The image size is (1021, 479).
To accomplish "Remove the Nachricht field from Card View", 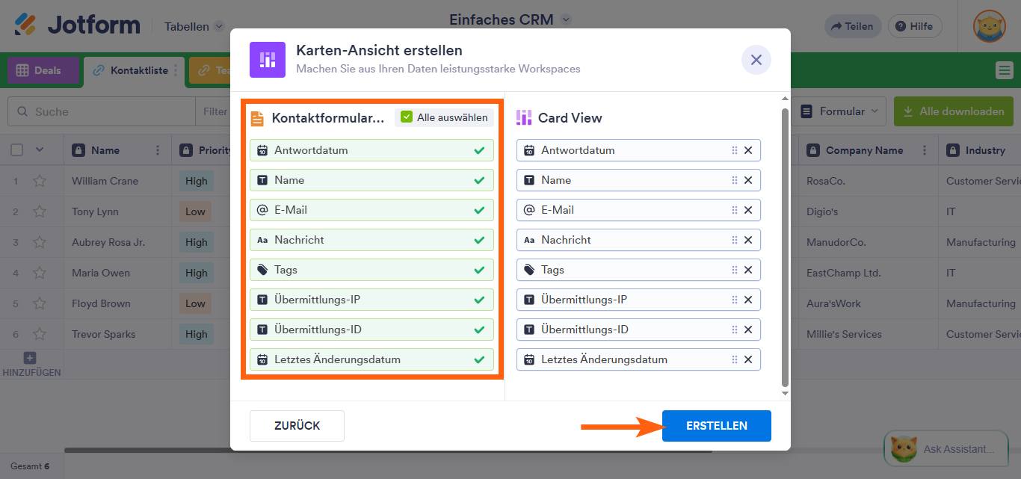I will click(x=747, y=240).
